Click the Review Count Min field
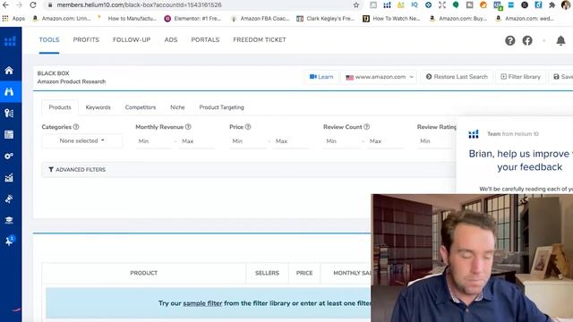This screenshot has width=573, height=322. tap(342, 141)
